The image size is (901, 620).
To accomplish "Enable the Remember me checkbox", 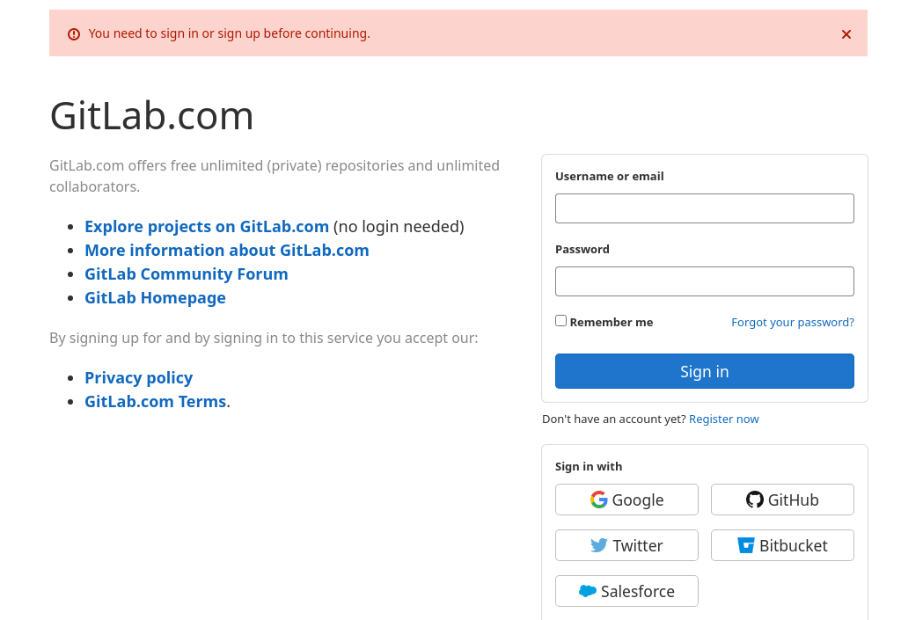I will pos(560,321).
